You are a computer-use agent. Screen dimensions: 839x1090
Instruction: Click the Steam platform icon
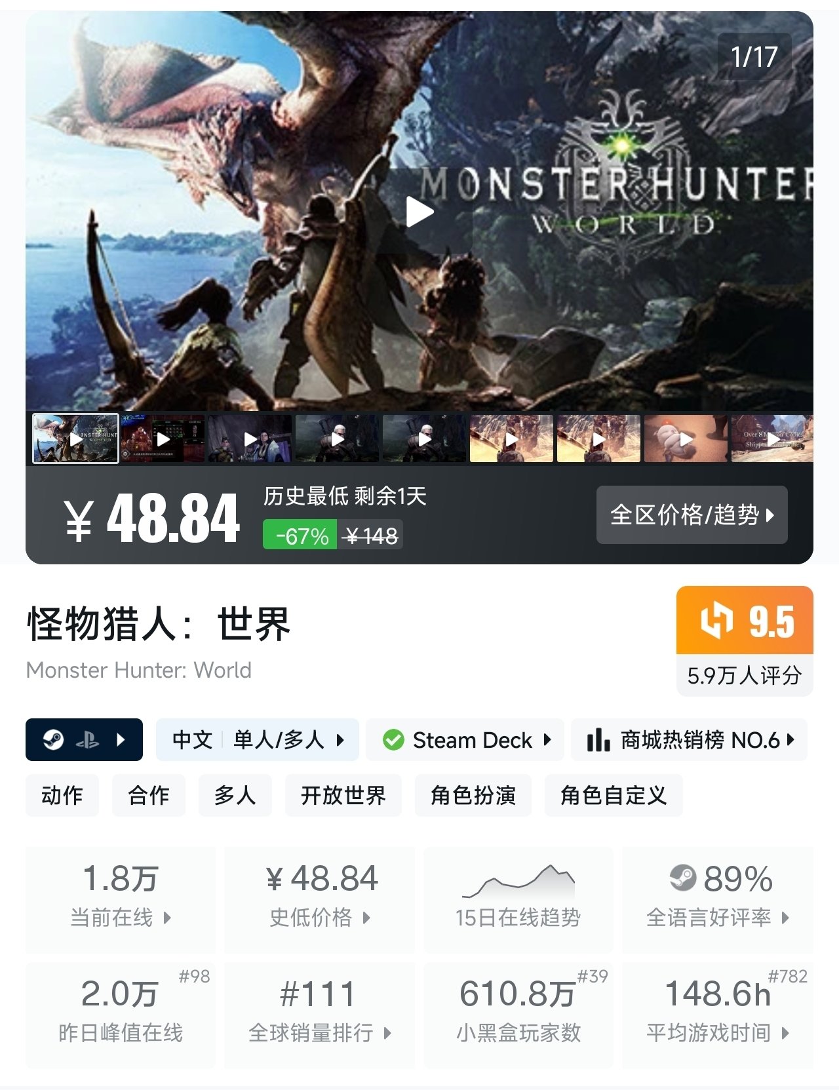pos(52,740)
